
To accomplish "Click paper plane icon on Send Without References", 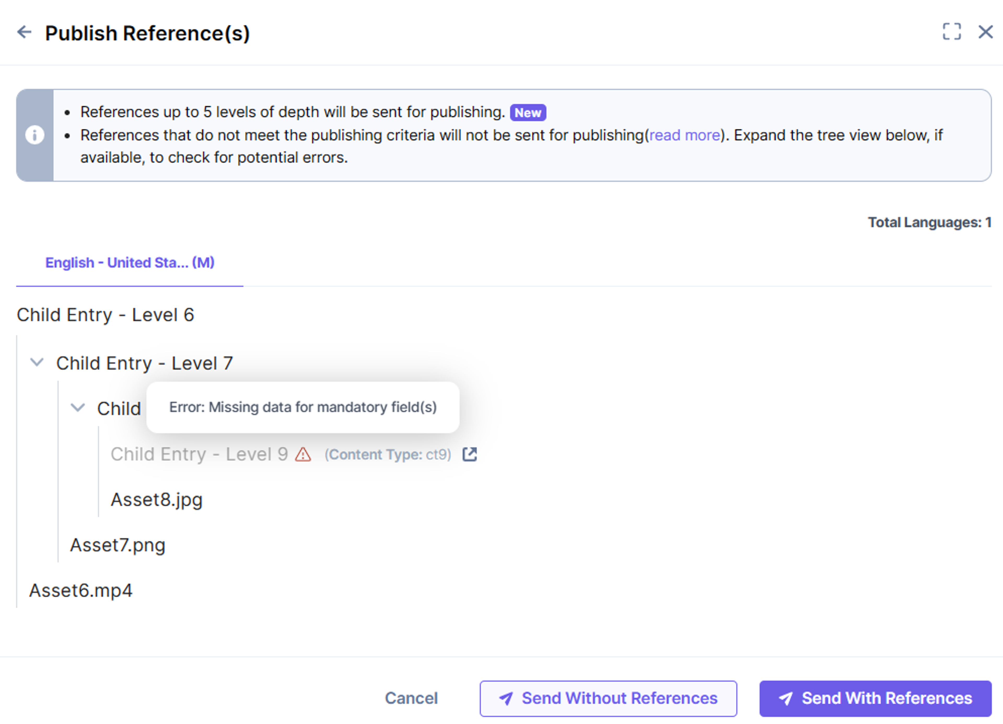I will (x=506, y=698).
